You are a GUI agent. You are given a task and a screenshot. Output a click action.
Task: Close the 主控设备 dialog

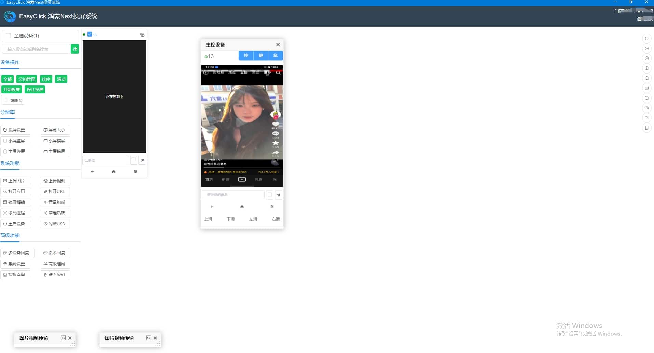coord(278,45)
